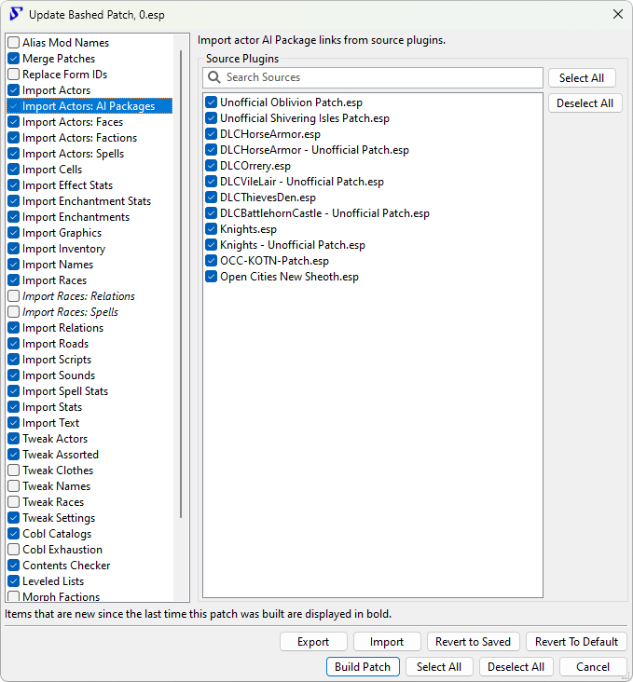Click Revert To Default button
Viewport: 633px width, 682px height.
click(x=576, y=642)
